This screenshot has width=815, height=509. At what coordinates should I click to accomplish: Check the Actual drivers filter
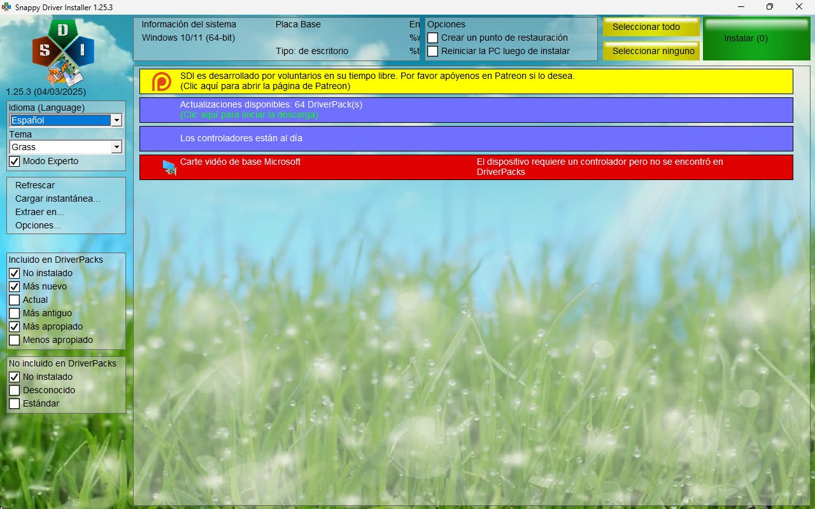click(x=15, y=300)
